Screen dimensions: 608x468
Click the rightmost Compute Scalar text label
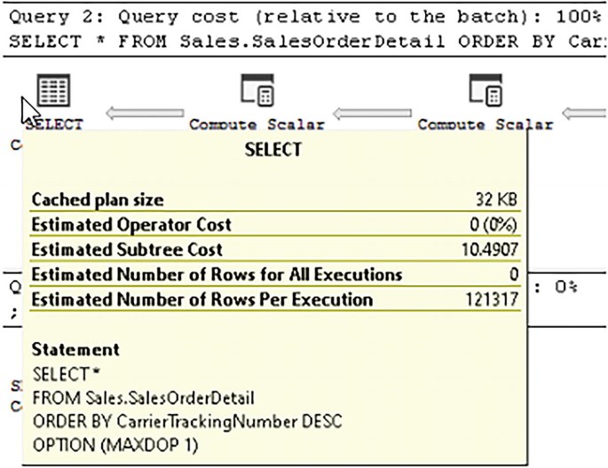click(x=486, y=125)
